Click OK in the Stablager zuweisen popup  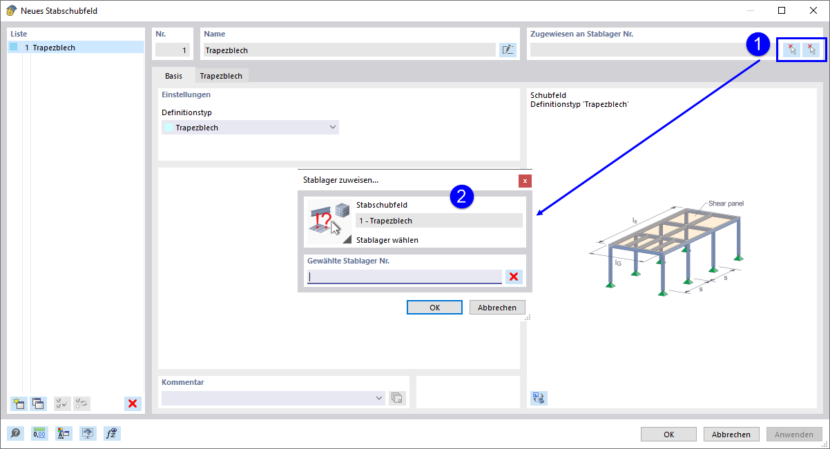(x=434, y=308)
